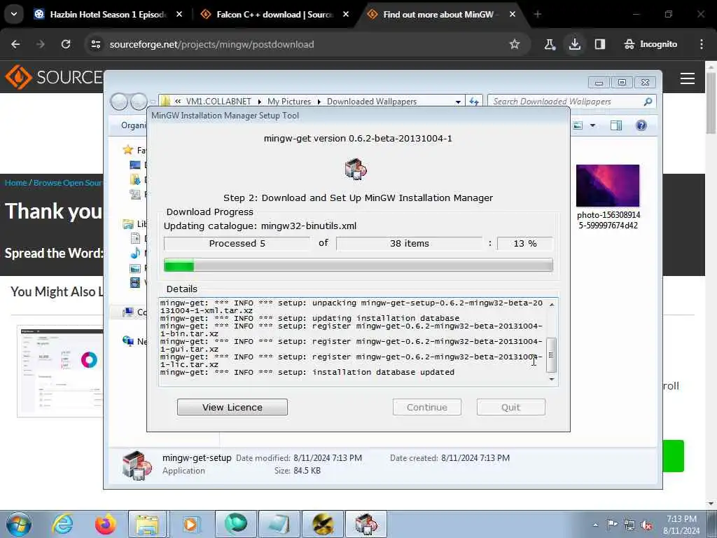The width and height of the screenshot is (717, 538).
Task: Open Chrome Labs flask icon
Action: pyautogui.click(x=550, y=44)
